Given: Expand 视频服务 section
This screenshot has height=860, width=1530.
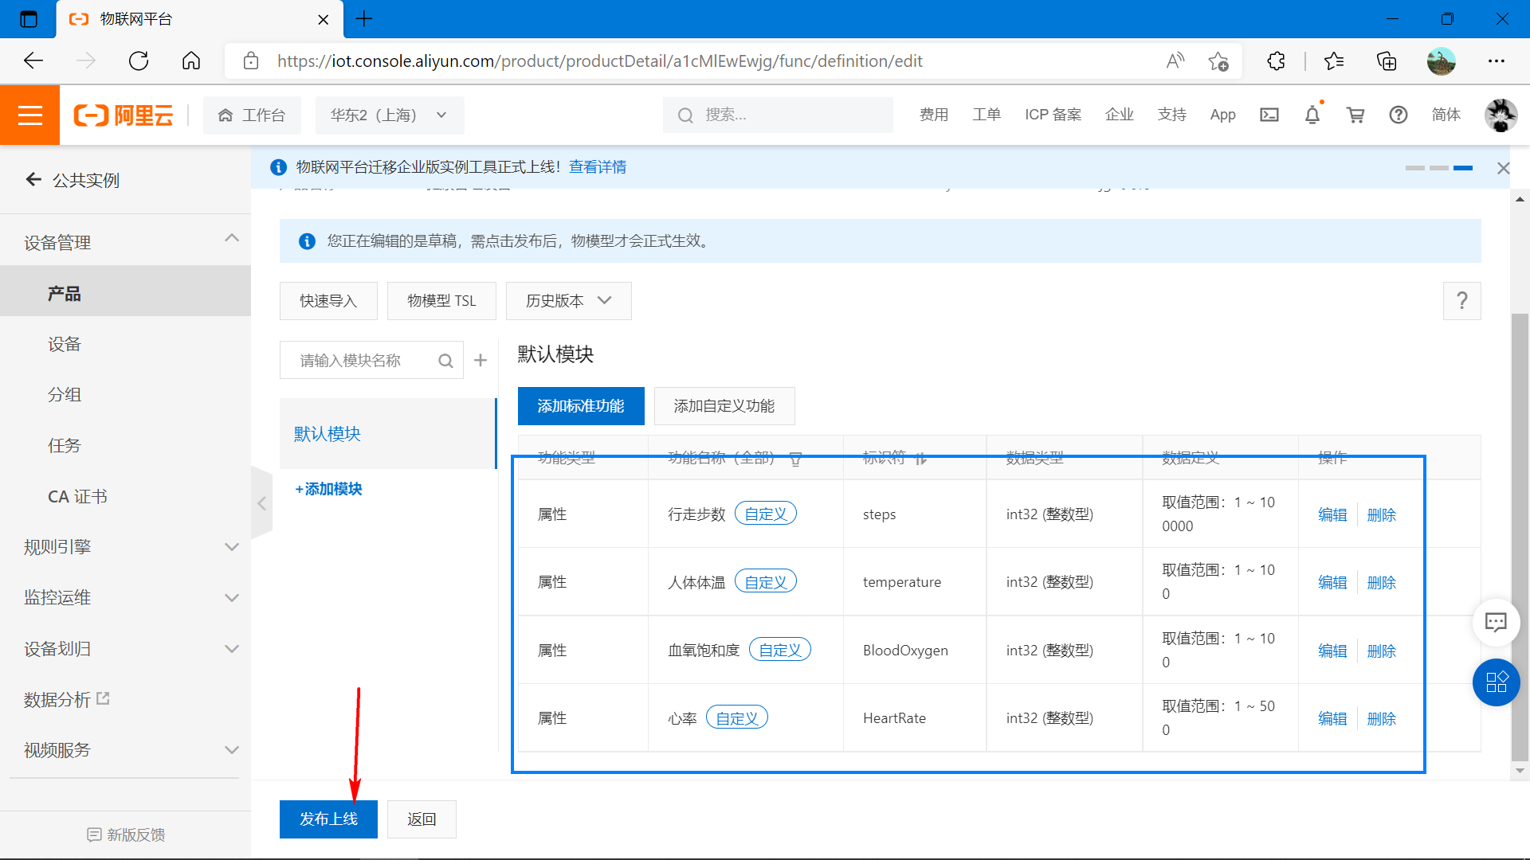Looking at the screenshot, I should [x=232, y=750].
